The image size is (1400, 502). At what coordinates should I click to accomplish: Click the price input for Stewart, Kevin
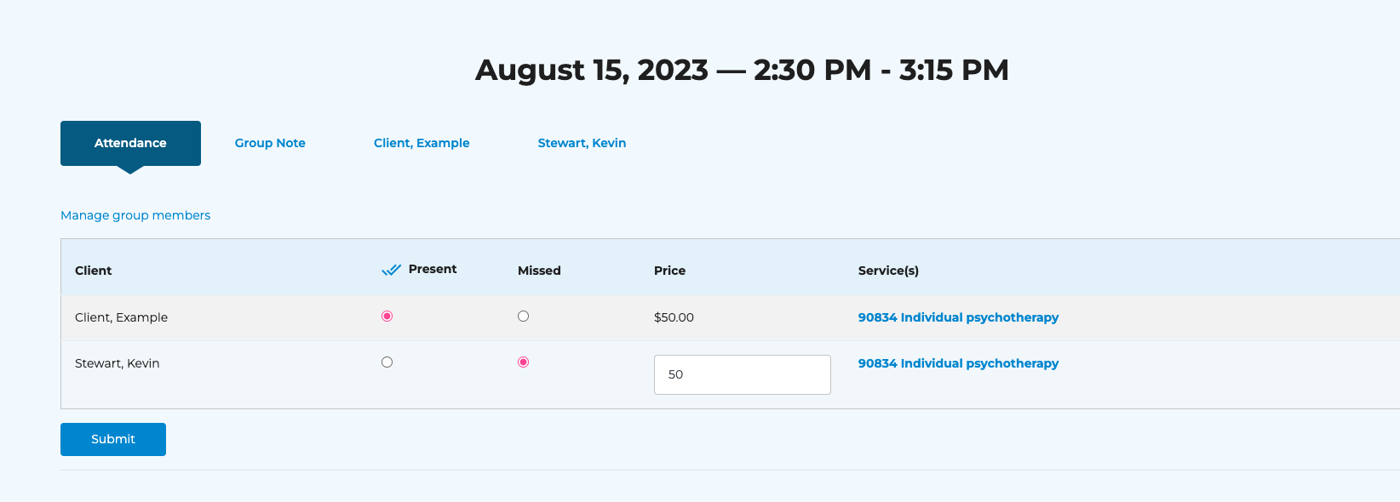[x=742, y=374]
